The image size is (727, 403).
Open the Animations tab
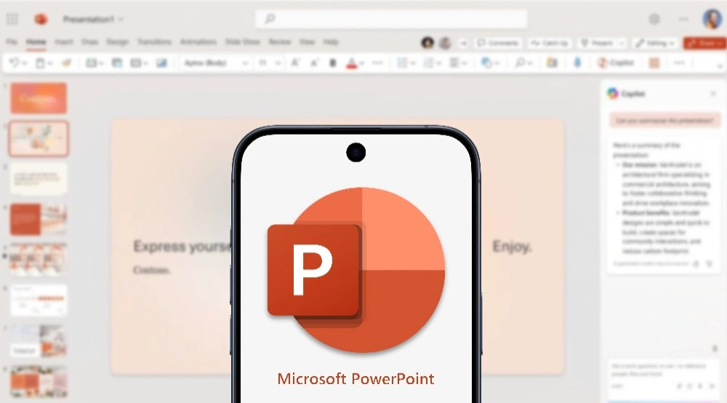coord(198,41)
